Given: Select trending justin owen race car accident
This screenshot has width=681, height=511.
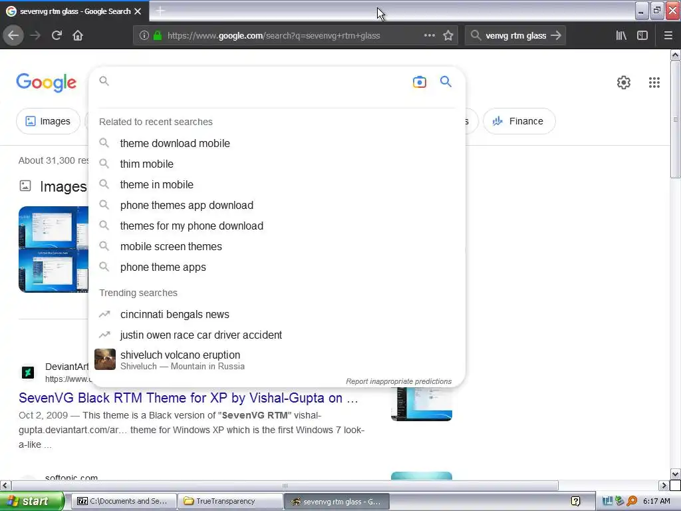Looking at the screenshot, I should coord(201,335).
